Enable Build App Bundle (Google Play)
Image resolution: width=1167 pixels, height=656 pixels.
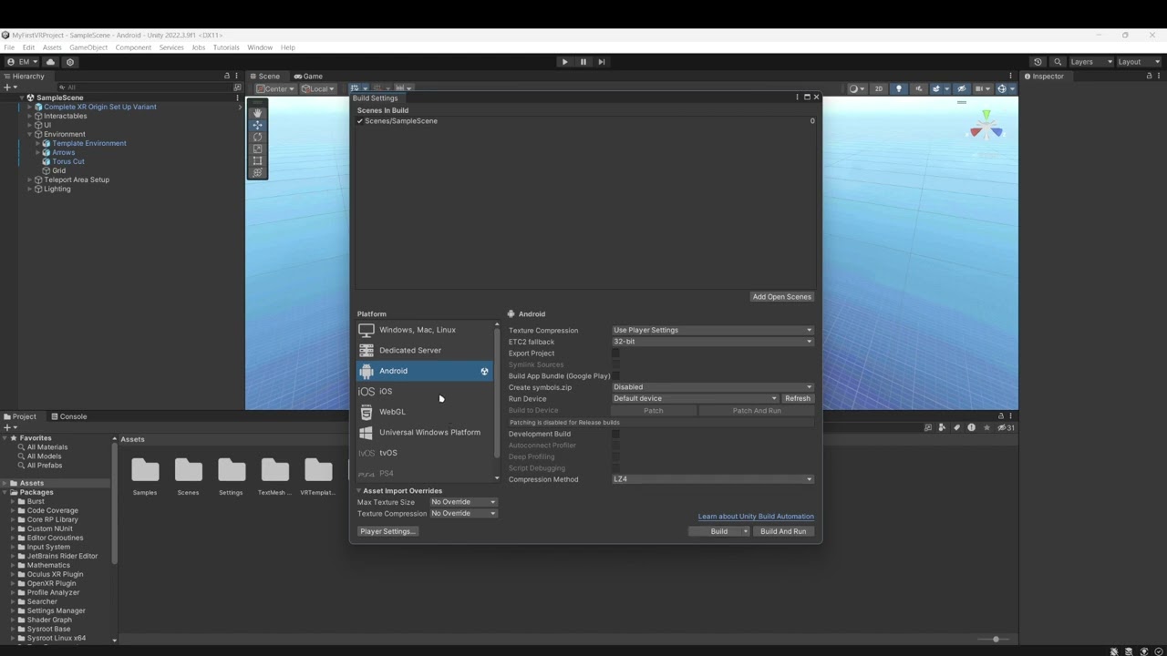tap(615, 376)
